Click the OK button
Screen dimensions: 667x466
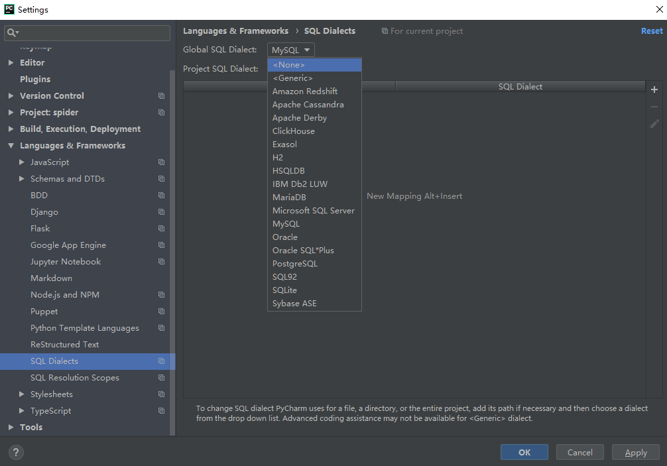tap(524, 452)
